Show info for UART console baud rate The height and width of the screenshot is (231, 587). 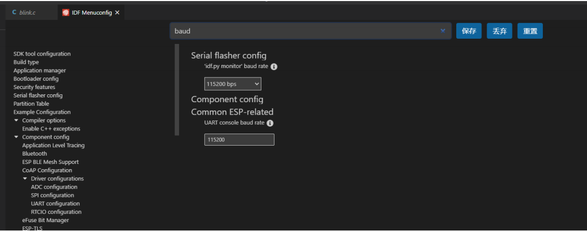[270, 123]
